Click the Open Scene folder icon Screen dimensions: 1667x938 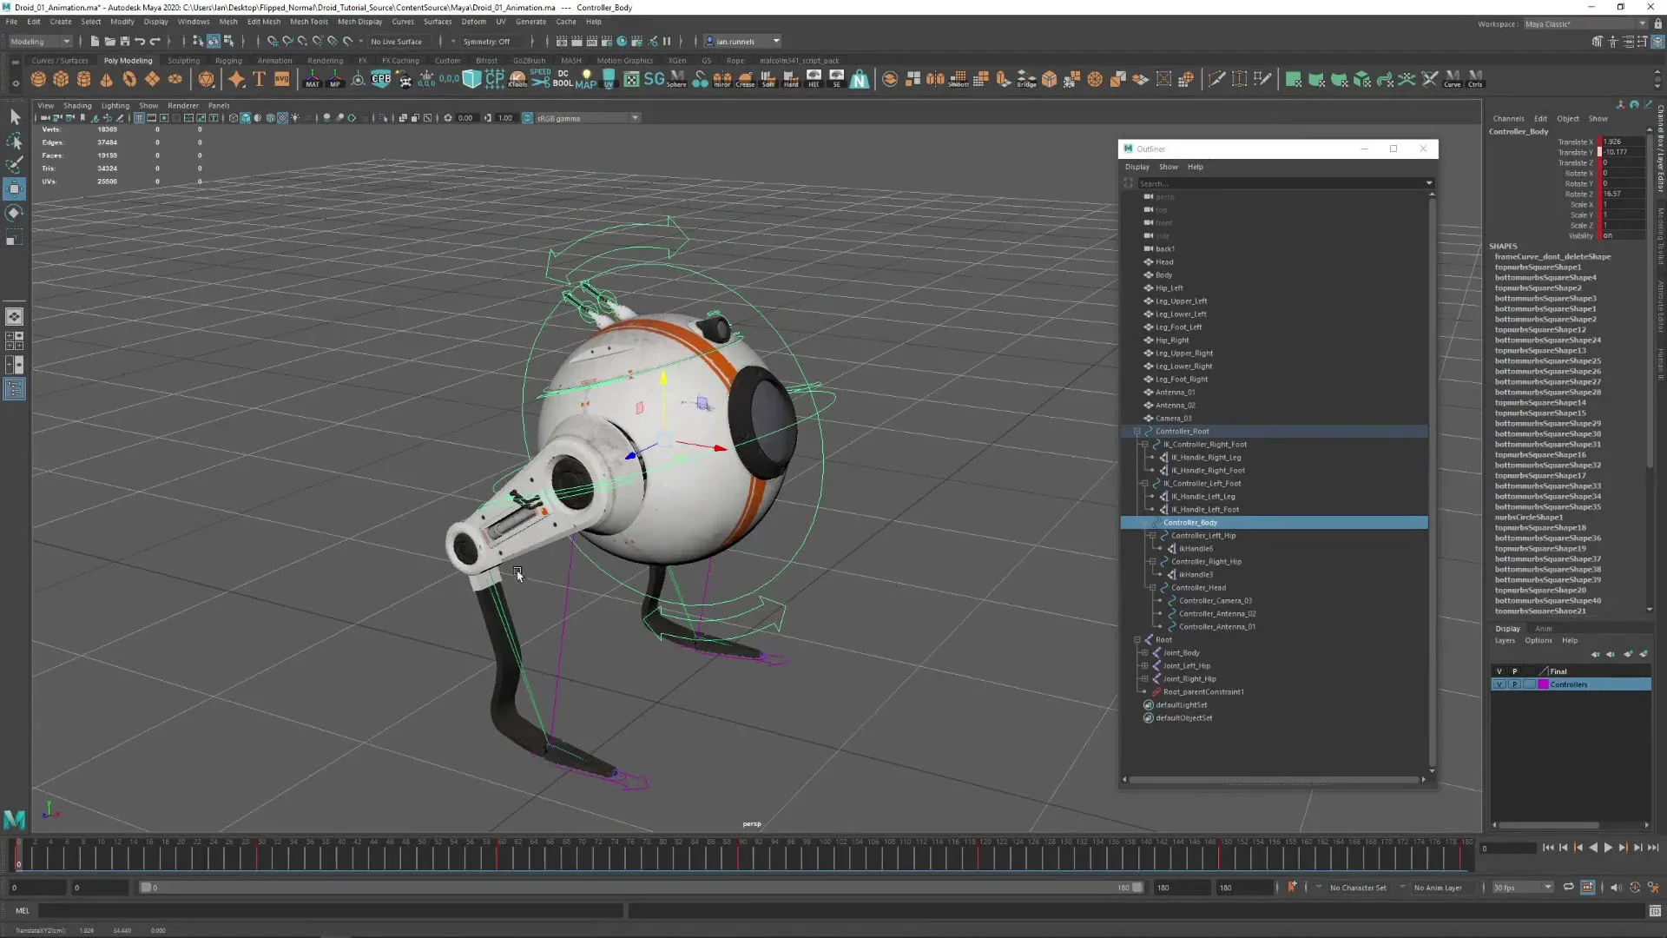109,41
